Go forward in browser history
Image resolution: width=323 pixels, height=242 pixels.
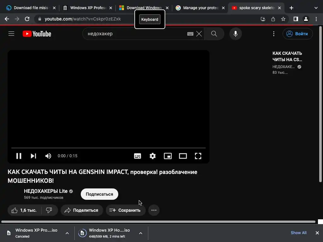tap(17, 19)
